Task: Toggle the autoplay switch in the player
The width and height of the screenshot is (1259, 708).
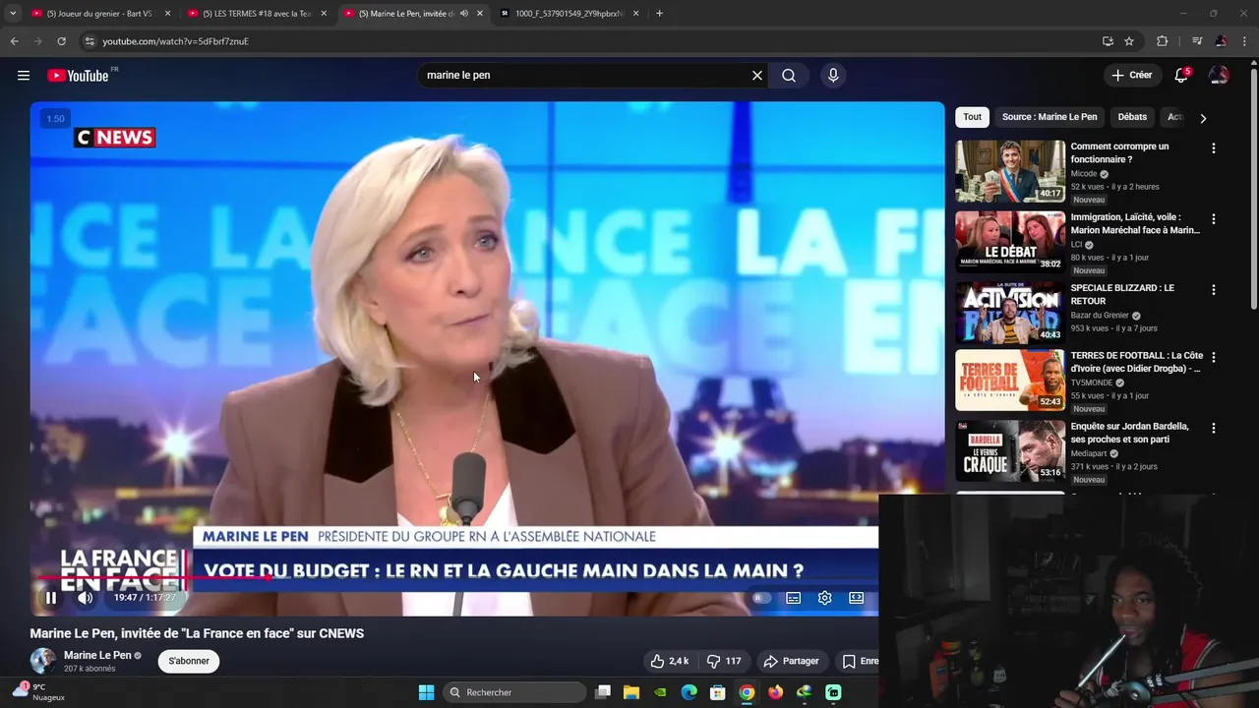Action: click(x=761, y=598)
